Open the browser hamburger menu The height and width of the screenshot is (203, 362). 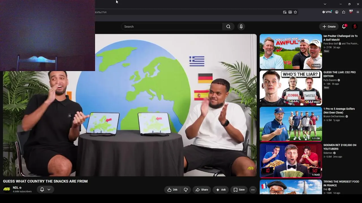pos(358,12)
